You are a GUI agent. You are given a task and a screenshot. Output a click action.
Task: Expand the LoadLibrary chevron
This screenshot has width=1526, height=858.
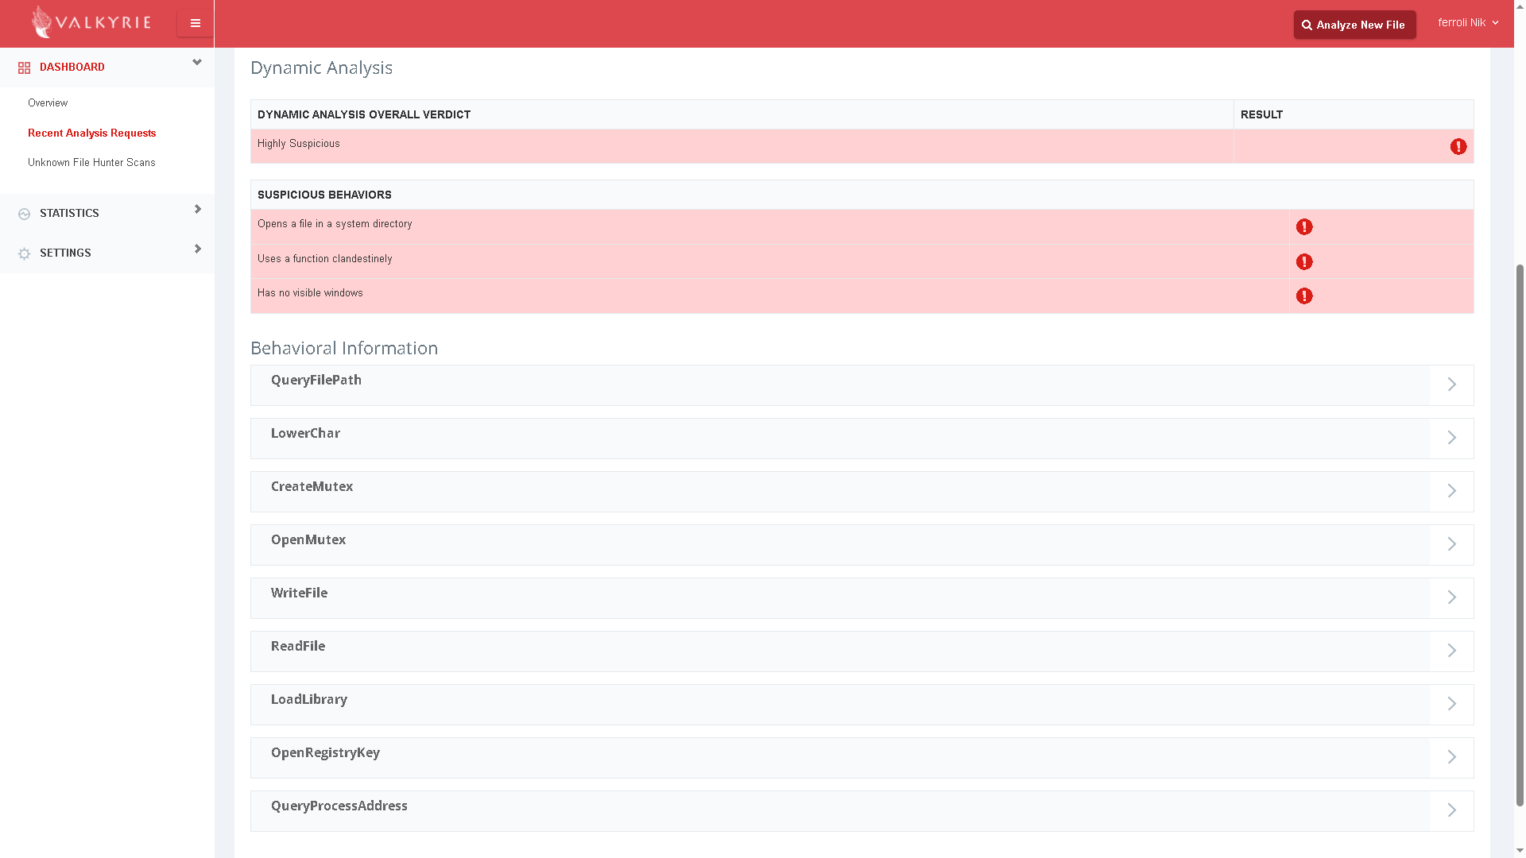(x=1450, y=704)
